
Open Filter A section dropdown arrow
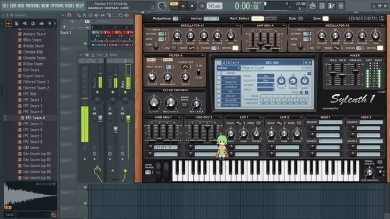tap(202, 55)
